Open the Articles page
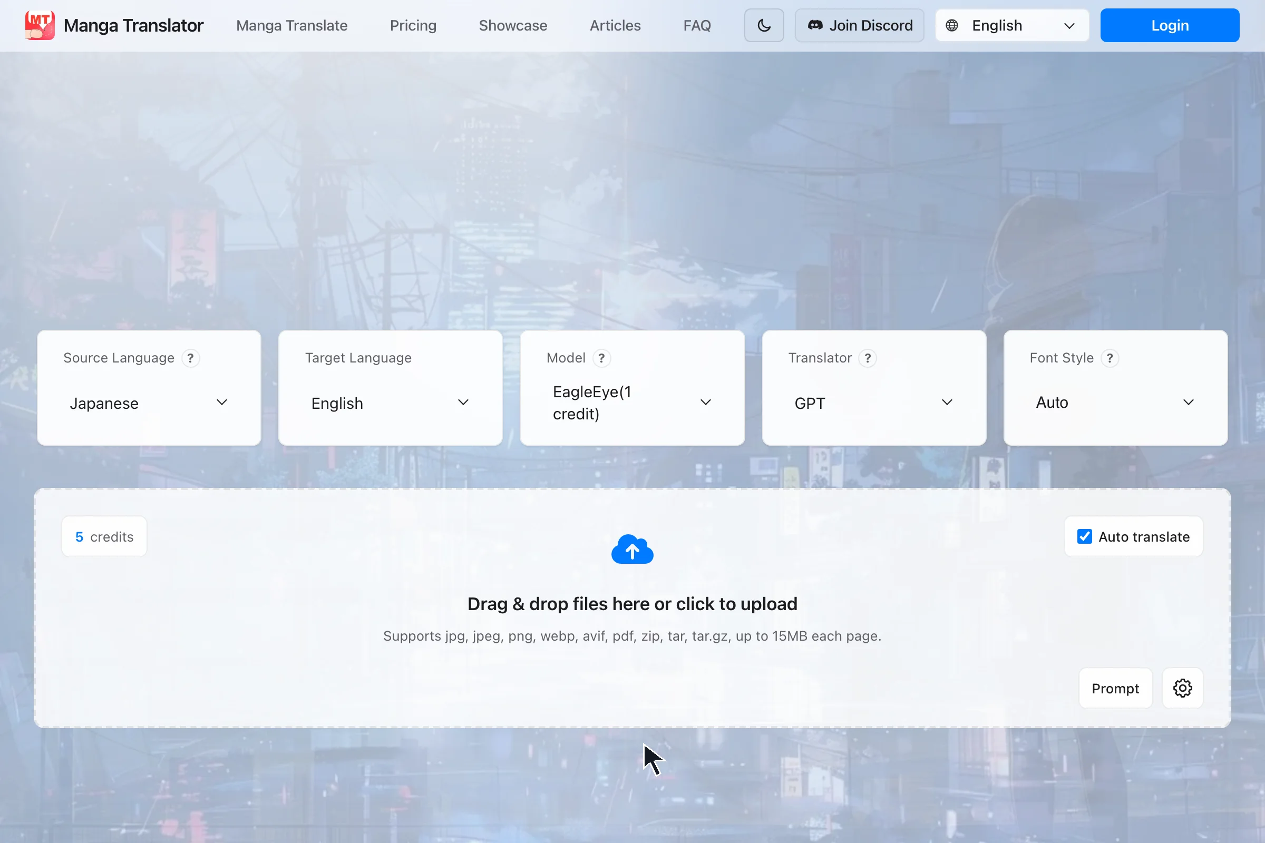This screenshot has height=843, width=1265. click(x=615, y=25)
